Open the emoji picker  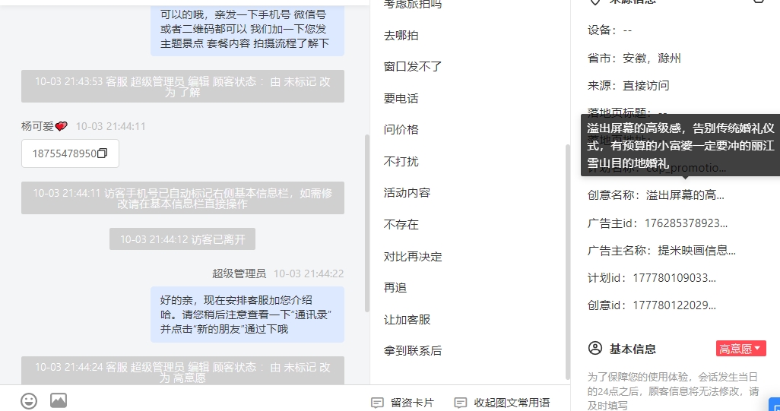coord(29,401)
